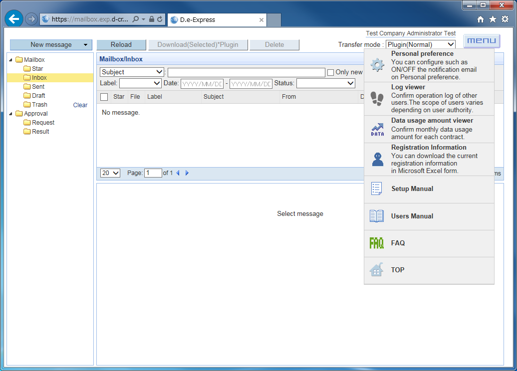517x371 pixels.
Task: Click the Registration Information person icon
Action: pyautogui.click(x=377, y=160)
